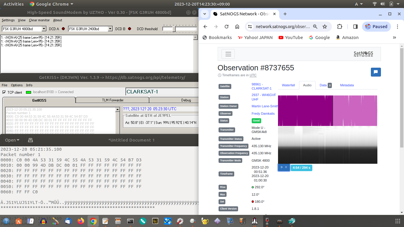Open the TLM Forwarder tab
The width and height of the screenshot is (404, 227).
click(x=113, y=100)
